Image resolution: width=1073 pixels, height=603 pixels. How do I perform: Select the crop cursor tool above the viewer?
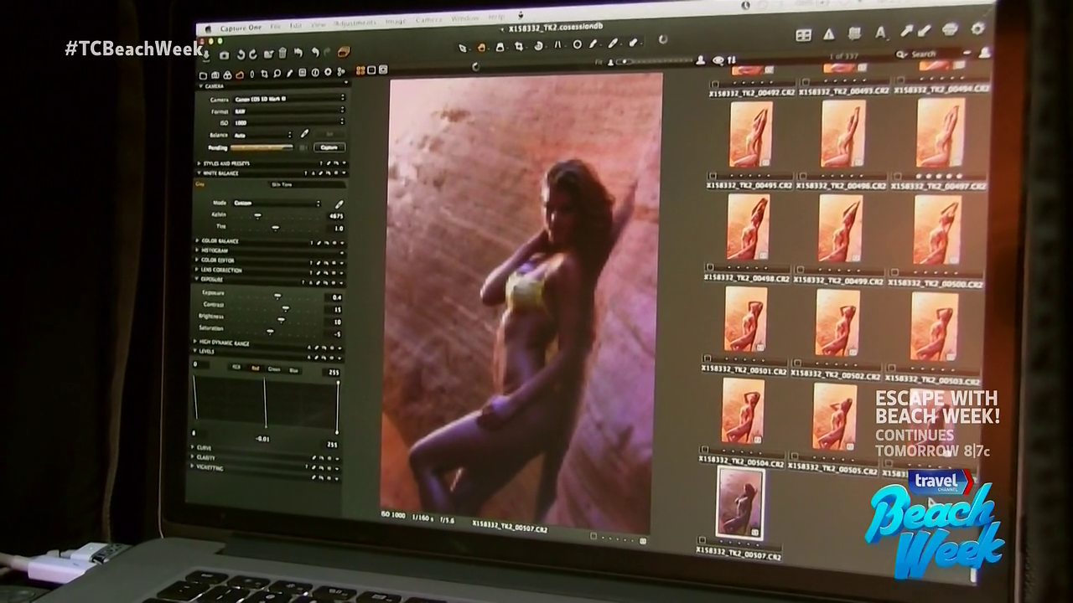pyautogui.click(x=519, y=46)
